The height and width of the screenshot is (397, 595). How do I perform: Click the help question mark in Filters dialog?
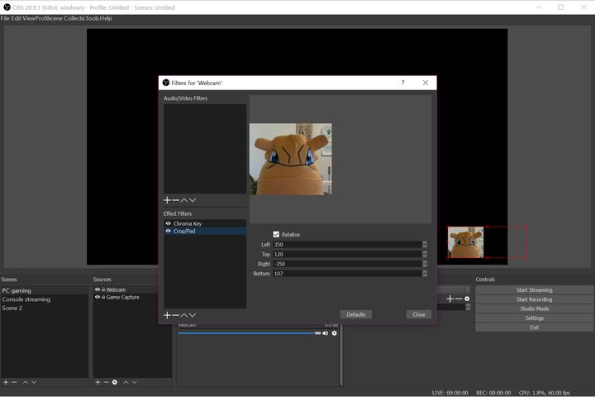click(402, 83)
